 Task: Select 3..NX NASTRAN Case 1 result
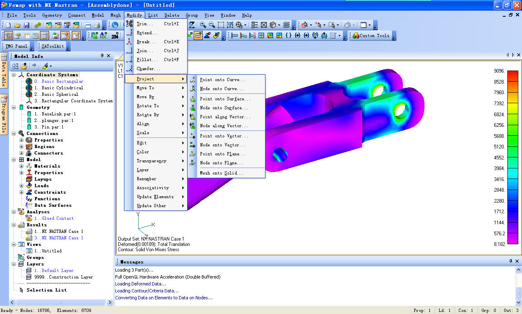click(x=59, y=238)
